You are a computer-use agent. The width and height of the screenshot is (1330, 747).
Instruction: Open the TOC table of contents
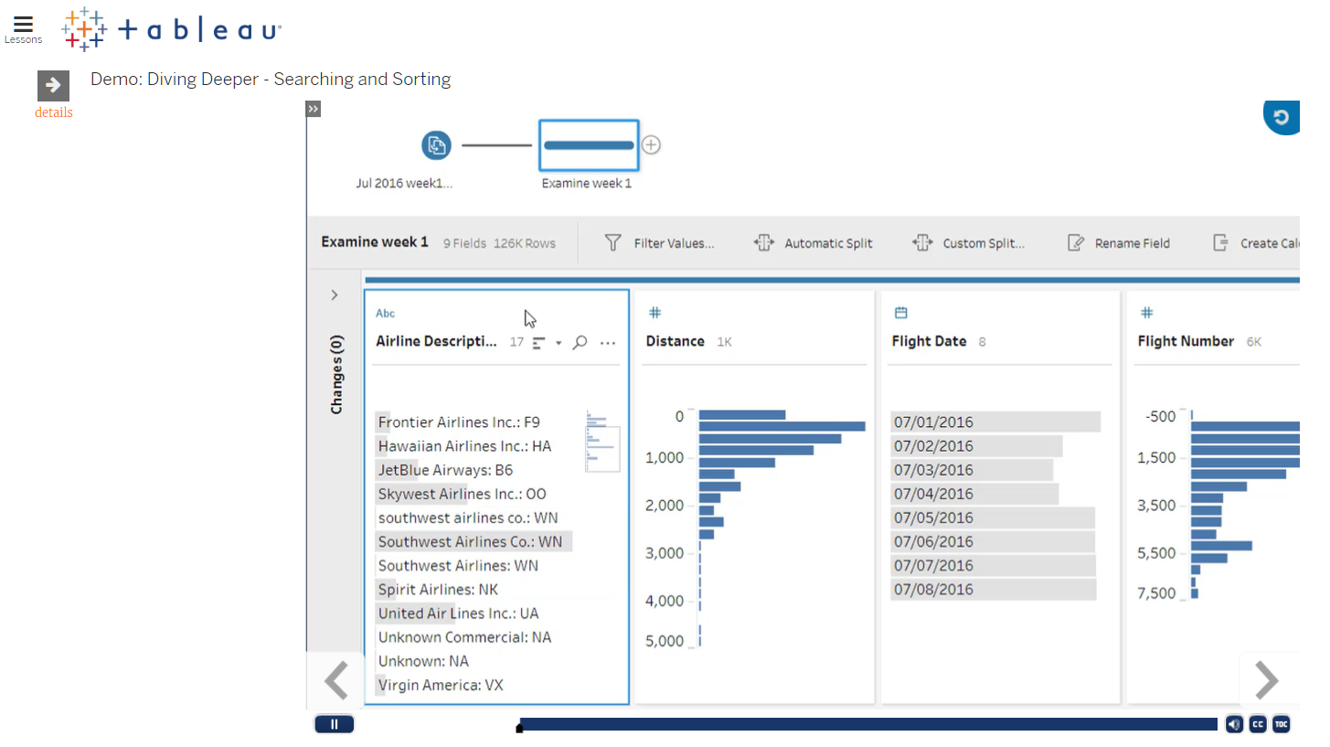click(1282, 724)
